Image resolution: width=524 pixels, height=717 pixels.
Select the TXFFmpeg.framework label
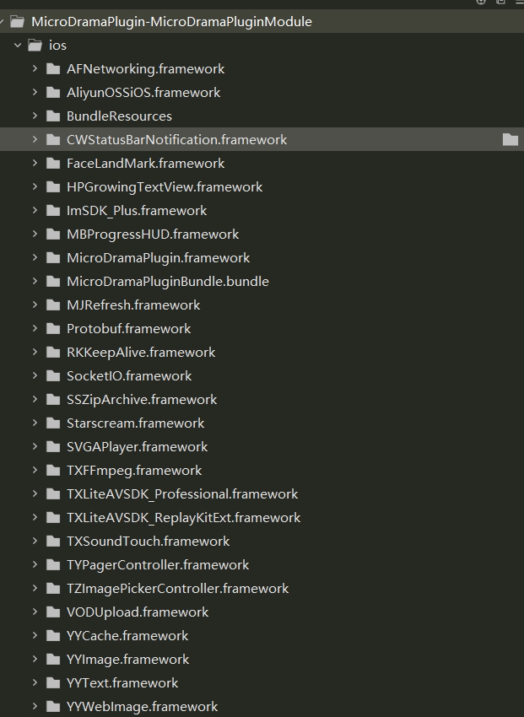pos(134,471)
